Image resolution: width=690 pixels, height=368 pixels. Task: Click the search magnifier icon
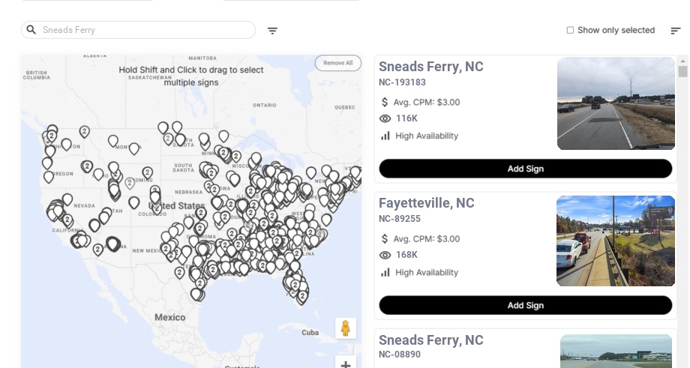click(31, 30)
